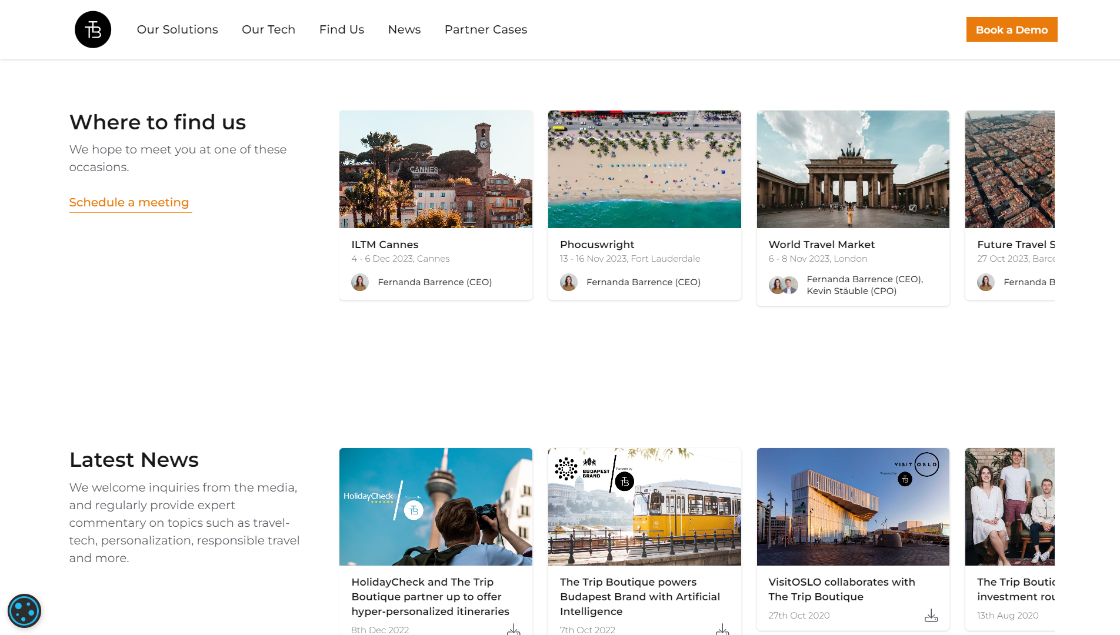Click Fernanda Barrence avatar on ILTM Cannes card
This screenshot has width=1120, height=635.
(360, 282)
